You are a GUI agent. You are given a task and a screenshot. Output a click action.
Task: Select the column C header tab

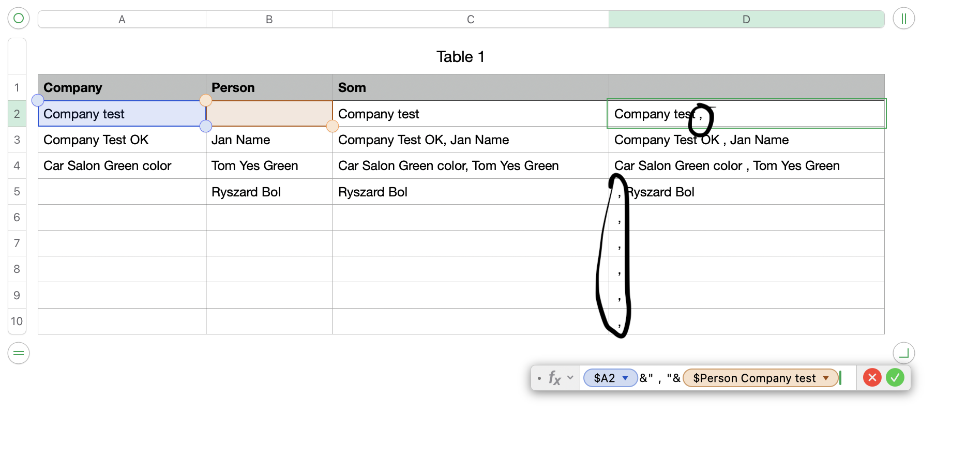pyautogui.click(x=471, y=19)
